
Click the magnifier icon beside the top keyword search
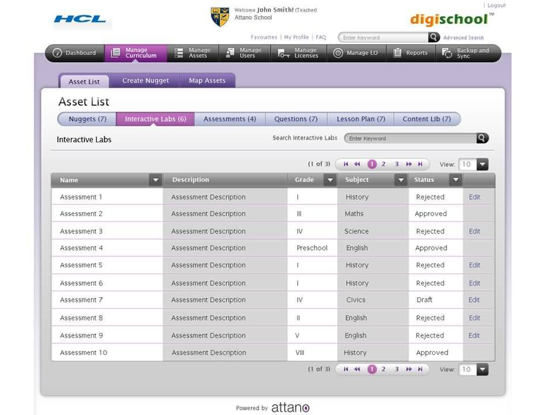(x=434, y=37)
